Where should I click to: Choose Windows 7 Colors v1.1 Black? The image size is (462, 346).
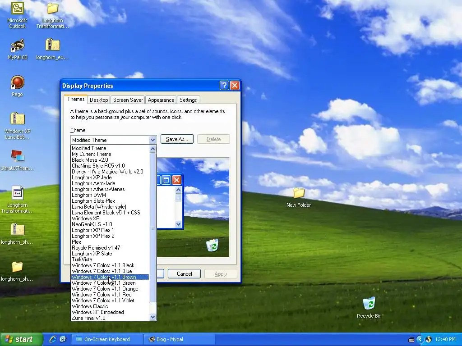pyautogui.click(x=110, y=265)
